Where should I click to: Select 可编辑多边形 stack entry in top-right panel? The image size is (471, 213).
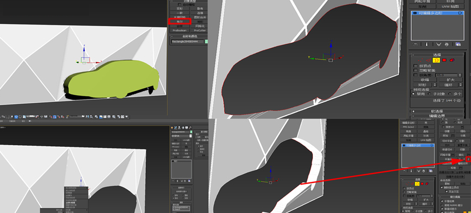click(438, 13)
